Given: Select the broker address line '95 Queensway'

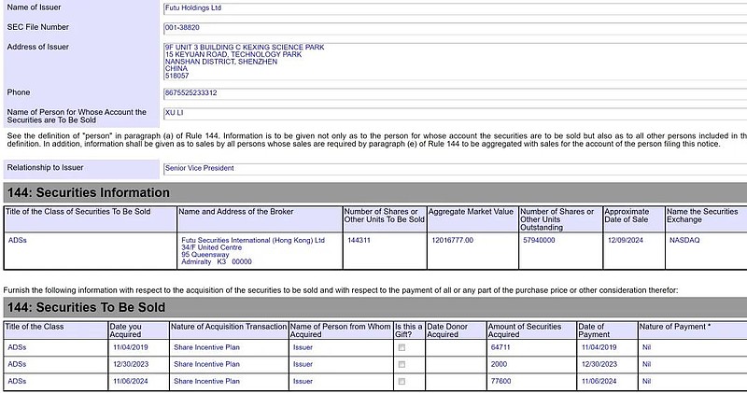Looking at the screenshot, I should [204, 255].
